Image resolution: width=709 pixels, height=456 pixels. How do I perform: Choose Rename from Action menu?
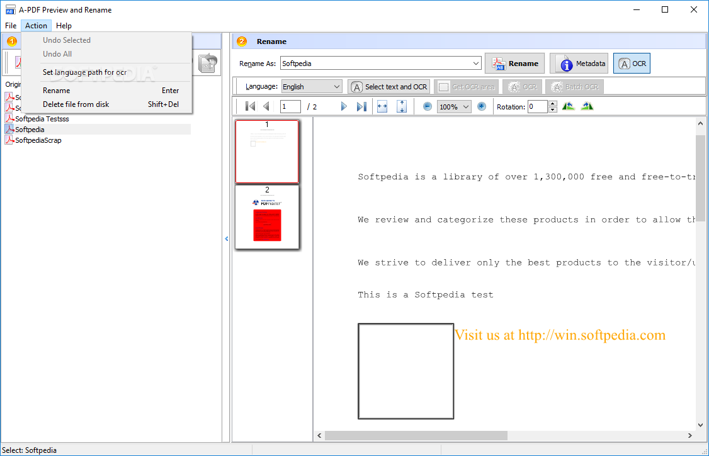pyautogui.click(x=106, y=91)
